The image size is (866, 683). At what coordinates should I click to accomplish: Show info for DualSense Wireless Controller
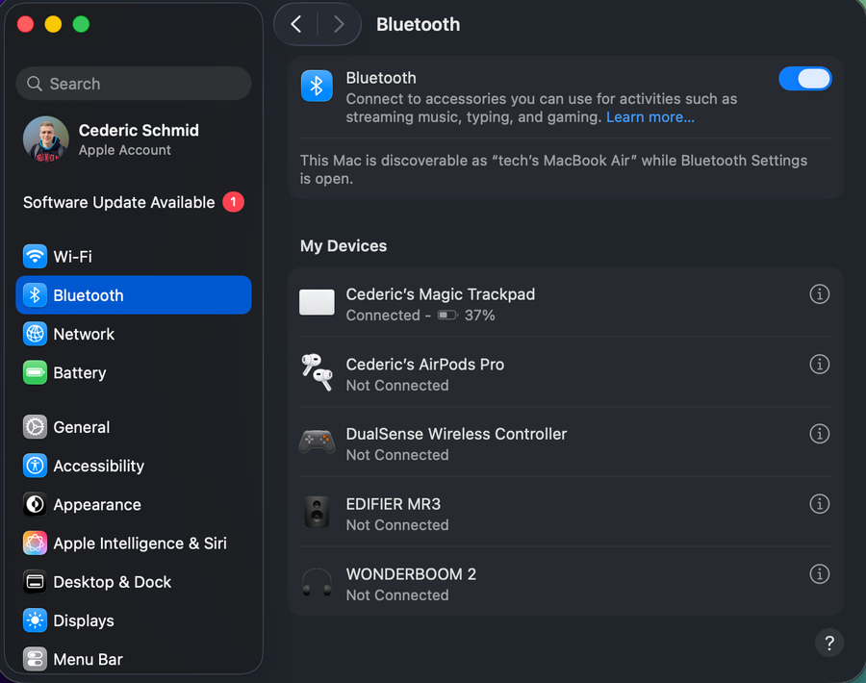click(819, 434)
